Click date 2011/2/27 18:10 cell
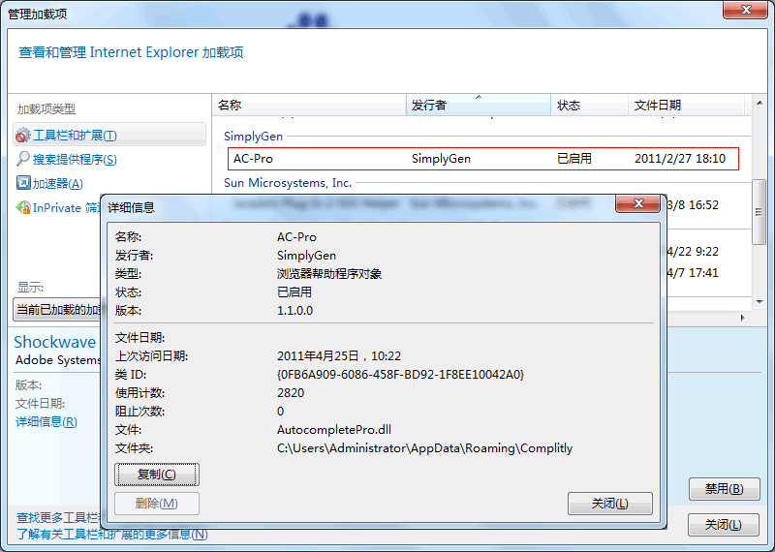The width and height of the screenshot is (775, 552). pos(680,159)
